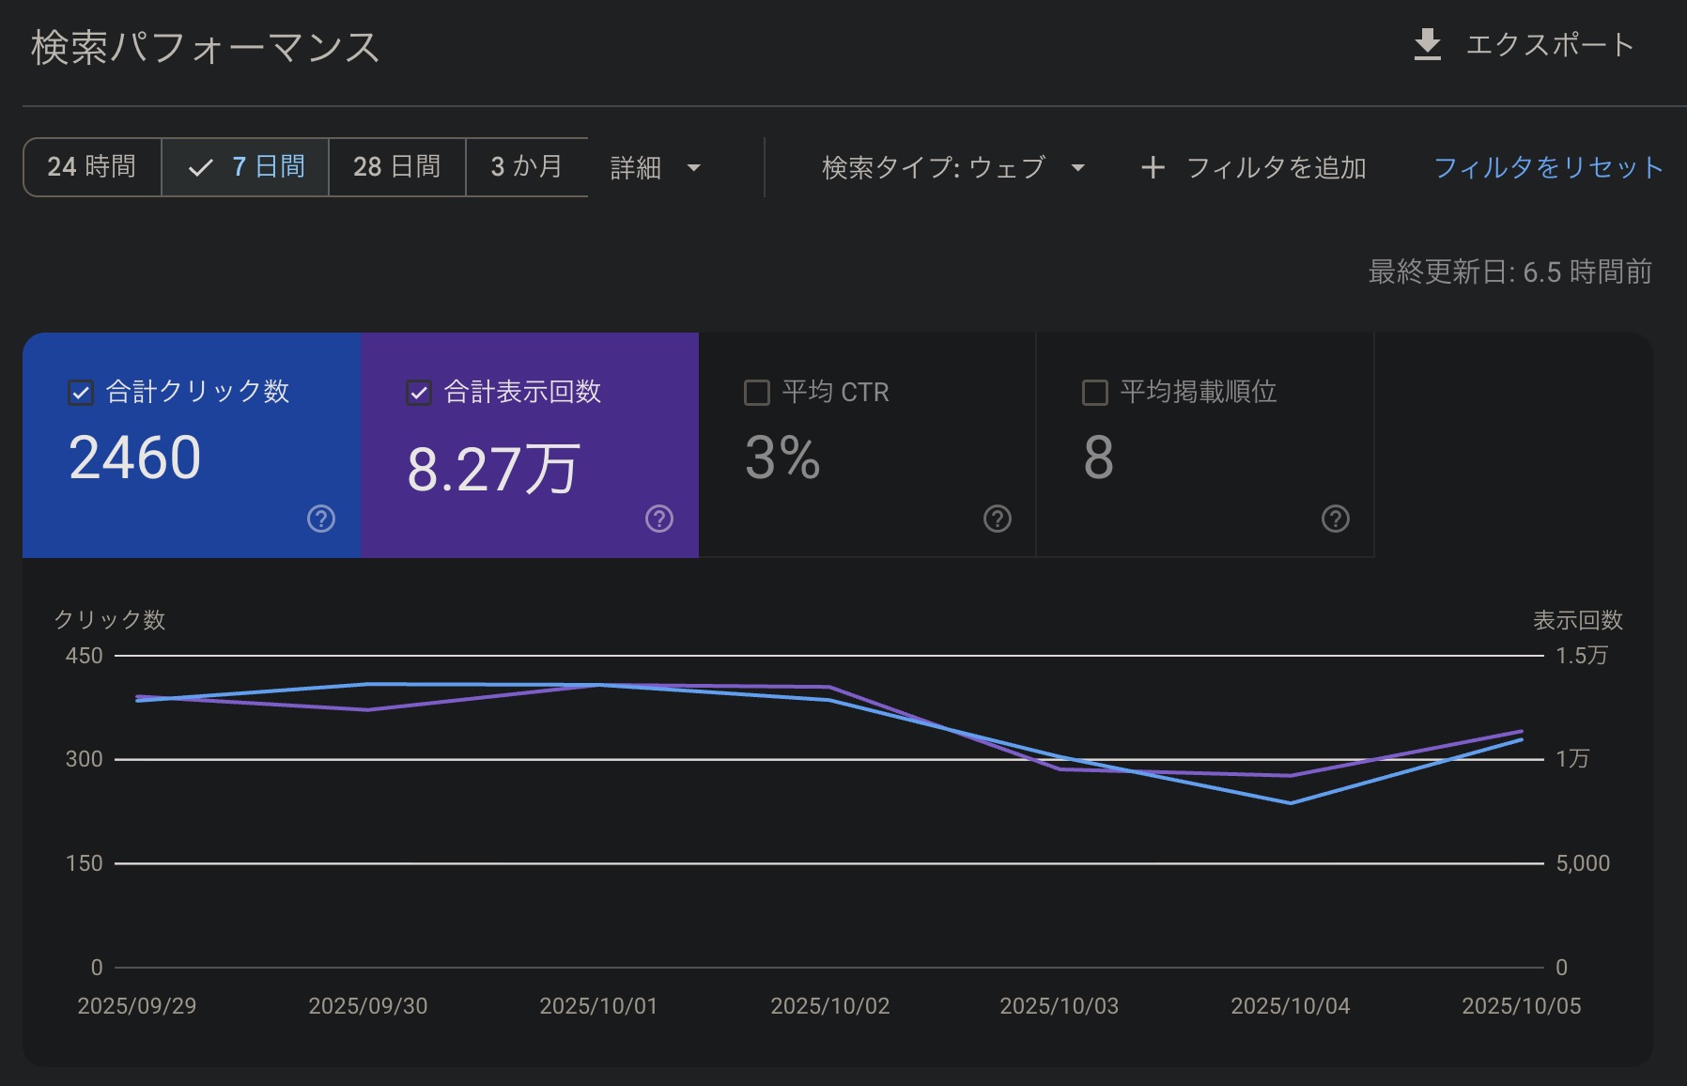1687x1086 pixels.
Task: Click checkmark icon on 7 日間 option
Action: coord(200,168)
